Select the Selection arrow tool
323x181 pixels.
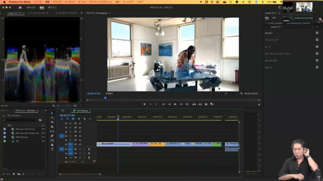pos(52,113)
